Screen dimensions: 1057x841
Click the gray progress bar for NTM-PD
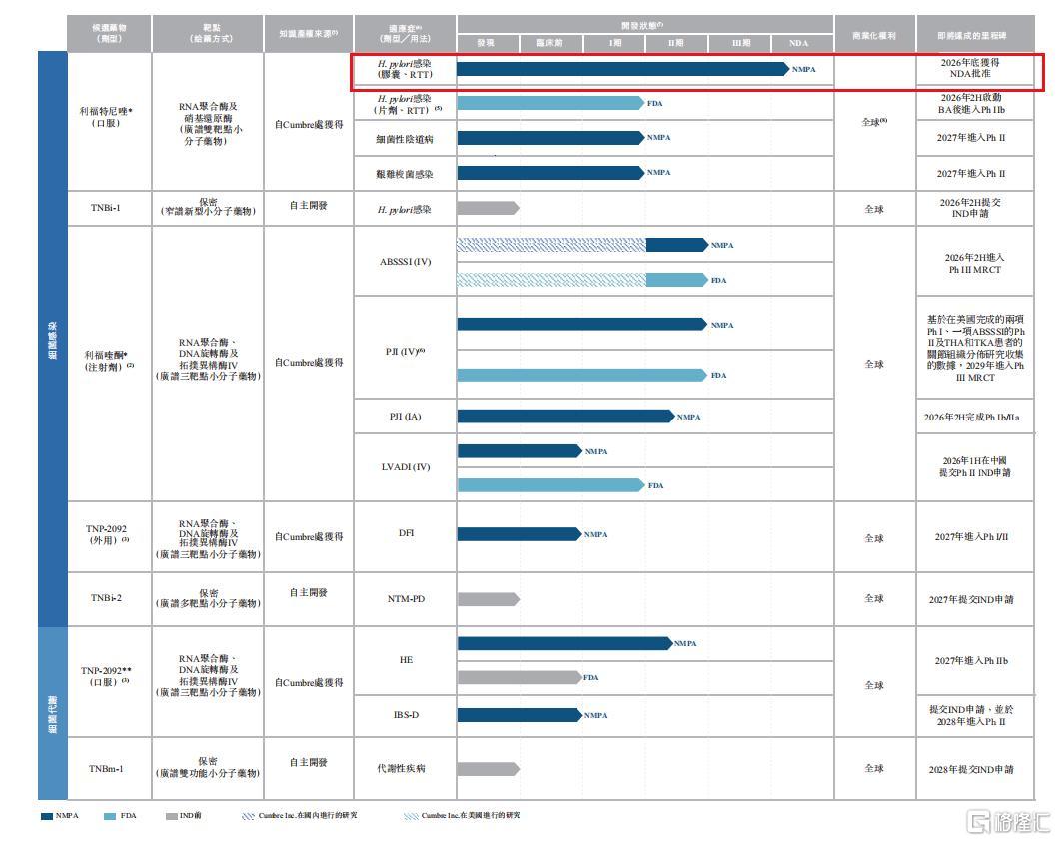point(489,599)
